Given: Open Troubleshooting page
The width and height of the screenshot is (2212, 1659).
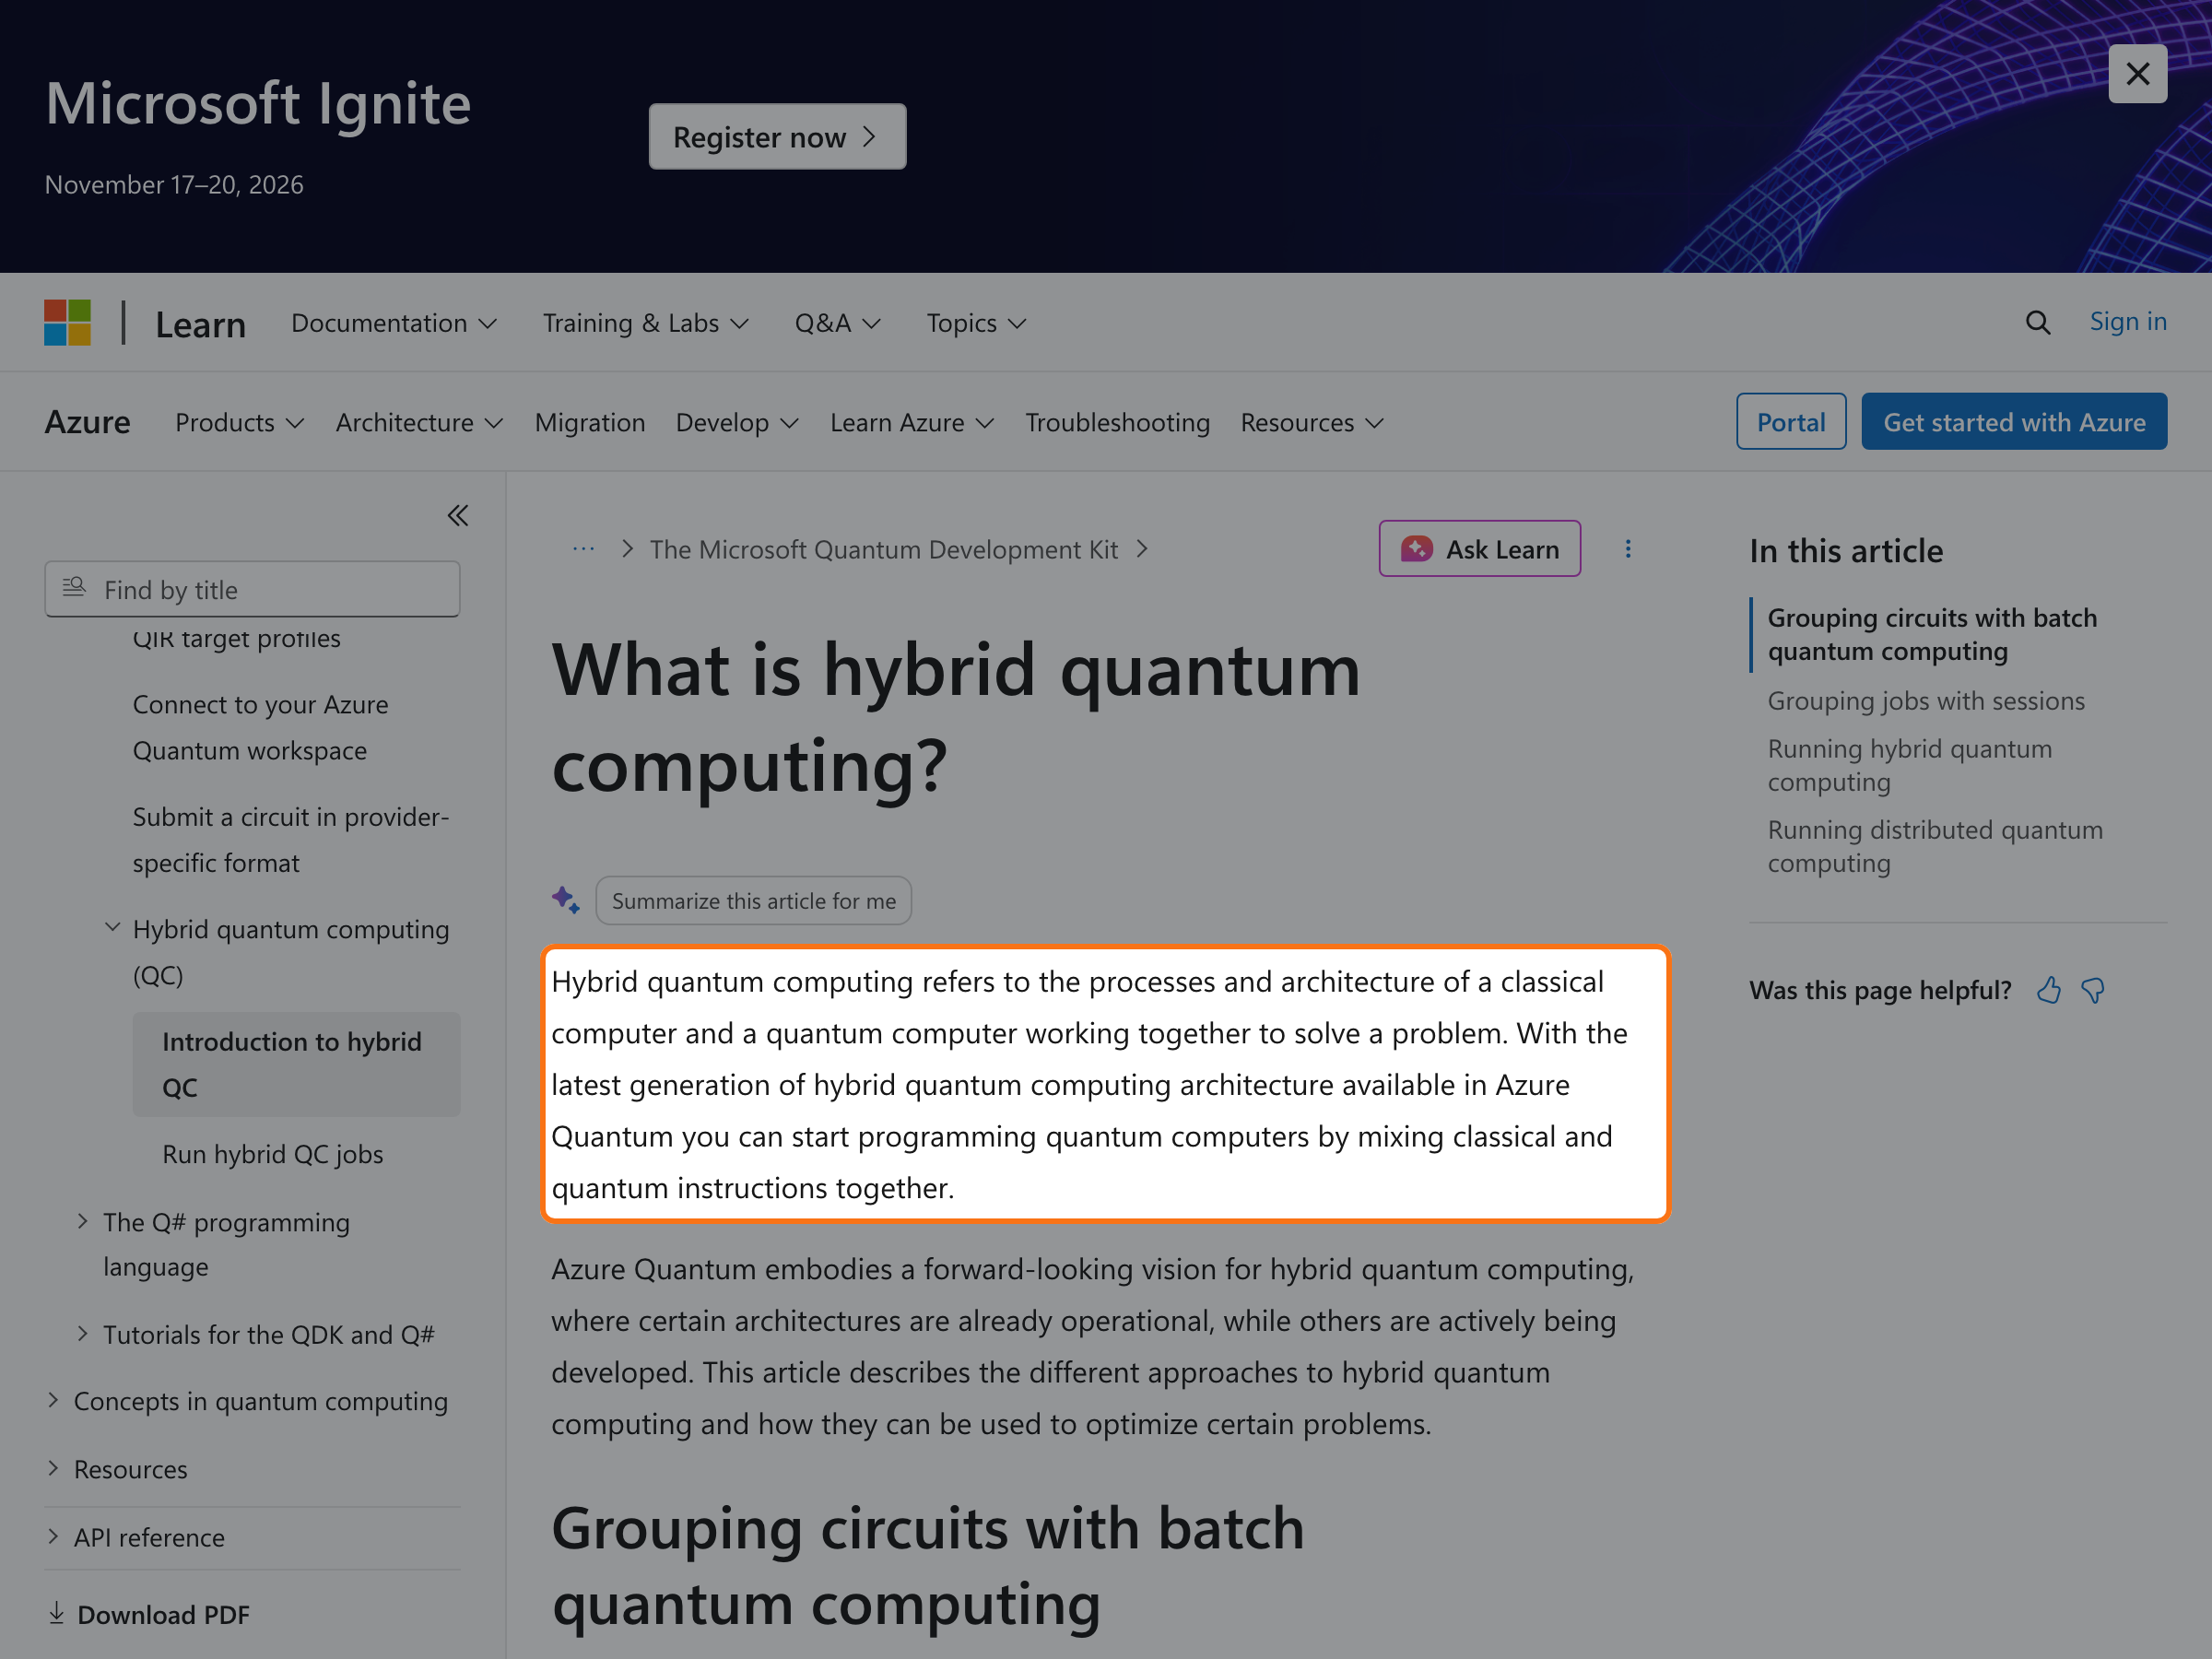Looking at the screenshot, I should 1117,423.
